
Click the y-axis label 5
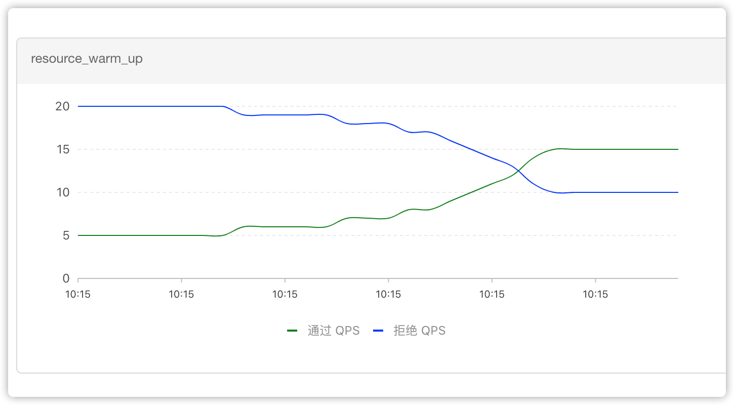pyautogui.click(x=66, y=235)
